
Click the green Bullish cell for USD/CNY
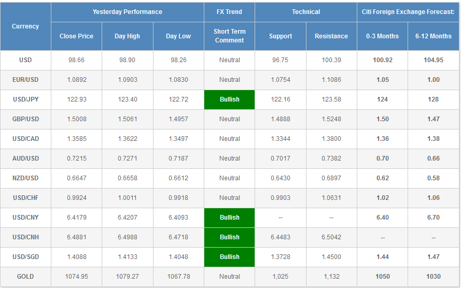coord(229,218)
